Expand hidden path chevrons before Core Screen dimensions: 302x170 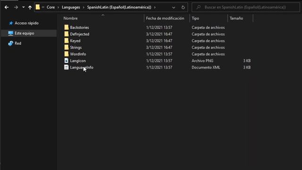point(43,8)
